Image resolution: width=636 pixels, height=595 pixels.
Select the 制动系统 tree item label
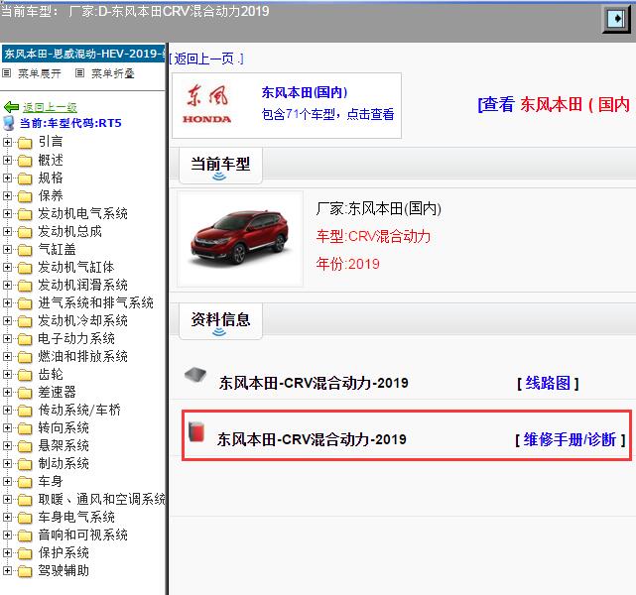tap(64, 464)
